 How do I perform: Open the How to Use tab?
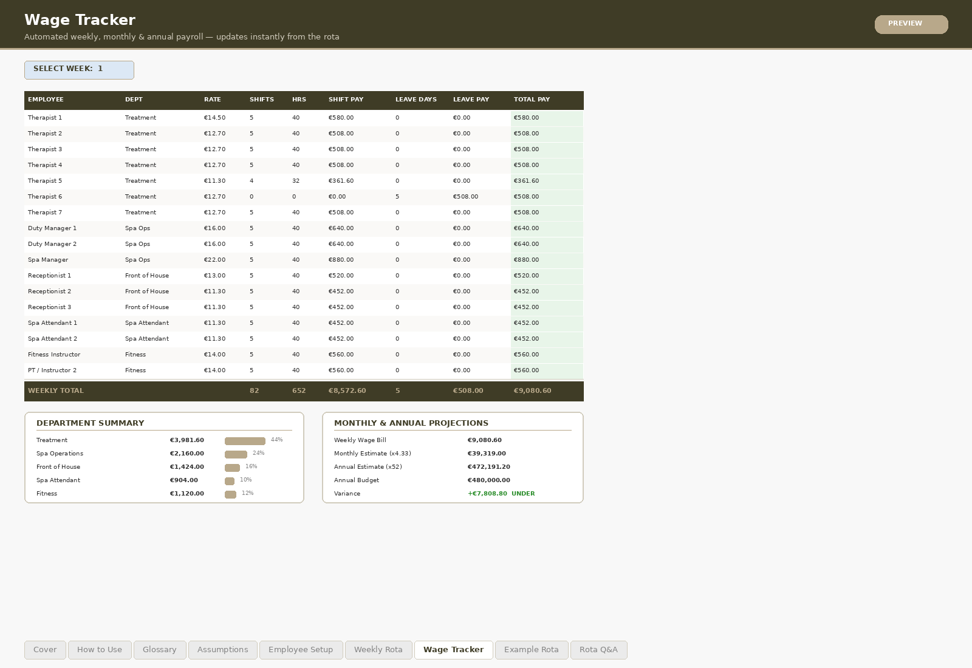[x=100, y=649]
